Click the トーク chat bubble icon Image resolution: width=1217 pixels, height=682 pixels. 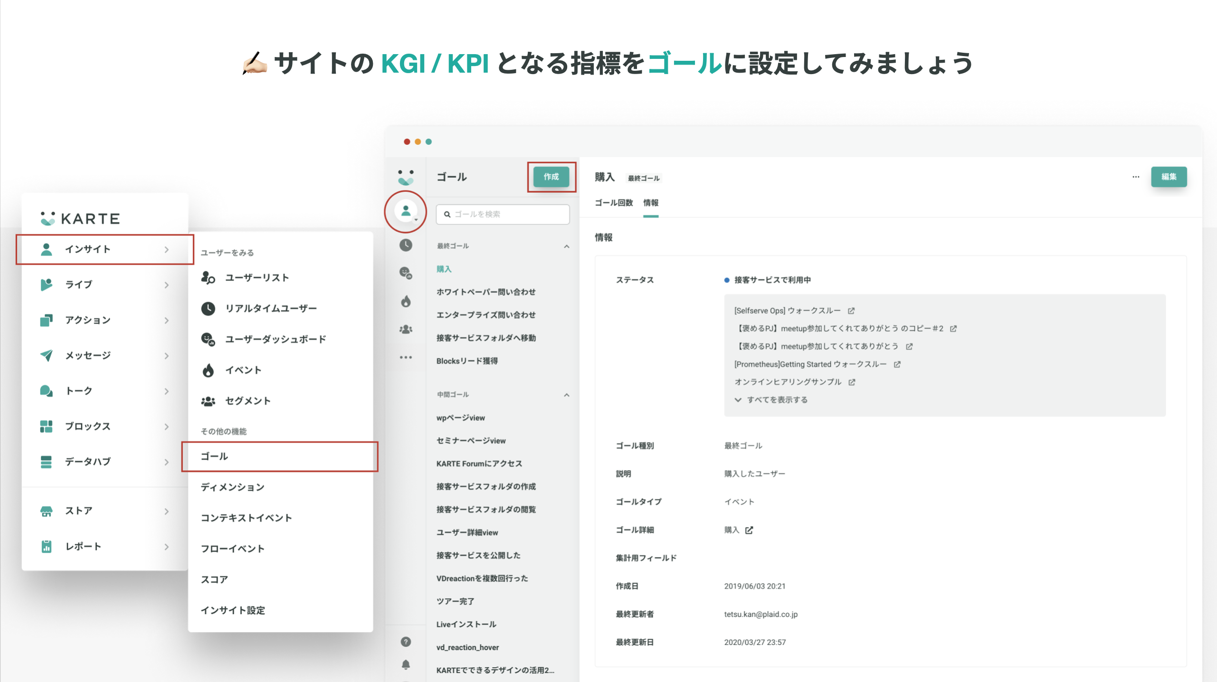pyautogui.click(x=46, y=391)
